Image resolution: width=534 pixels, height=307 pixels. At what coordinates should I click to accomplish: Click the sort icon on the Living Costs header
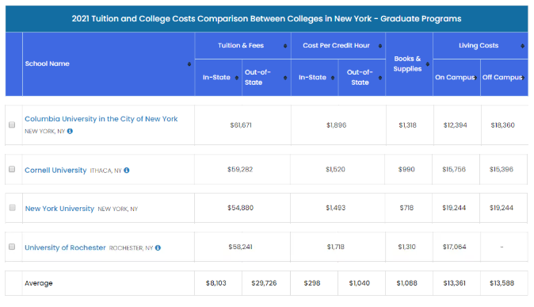(522, 46)
